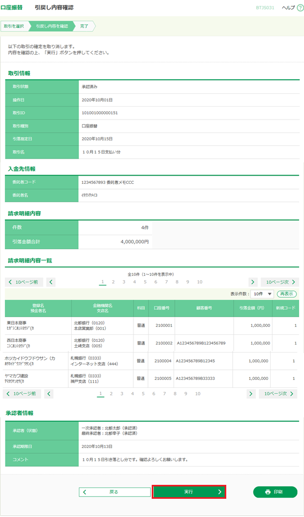The height and width of the screenshot is (517, 304).
Task: Print the page with 印刷 button
Action: (x=275, y=492)
